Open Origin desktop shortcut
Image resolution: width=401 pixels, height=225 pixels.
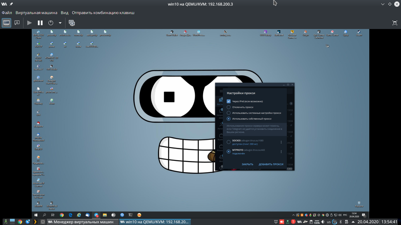click(x=306, y=33)
